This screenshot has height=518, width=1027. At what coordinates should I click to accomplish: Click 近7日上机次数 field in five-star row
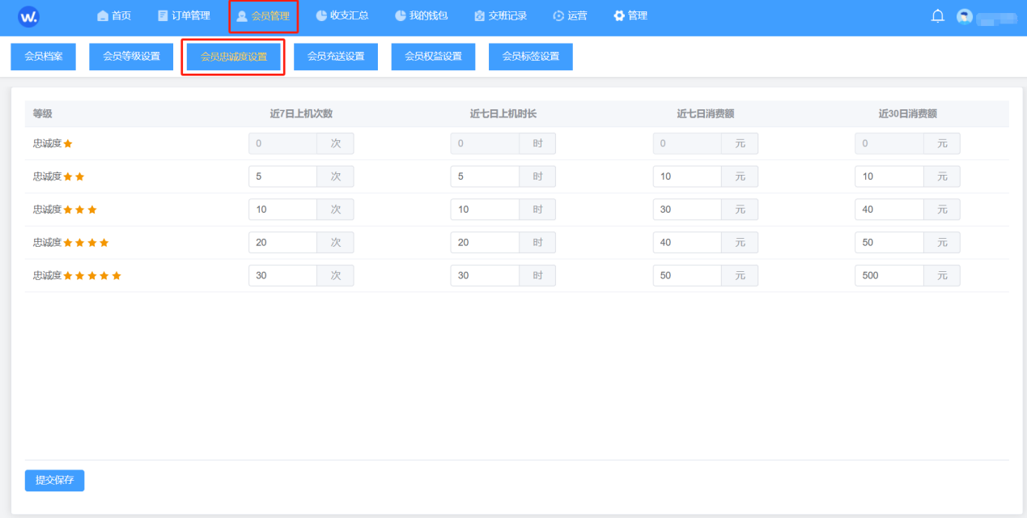[282, 276]
